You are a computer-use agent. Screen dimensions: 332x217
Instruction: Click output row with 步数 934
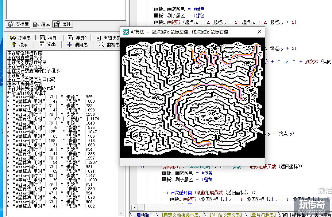(50, 149)
